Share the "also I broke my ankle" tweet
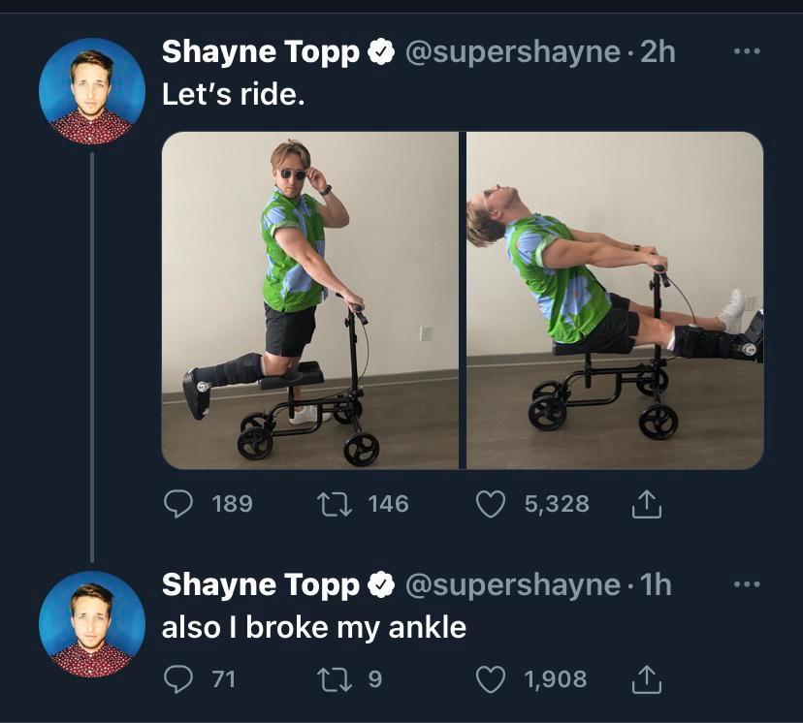Screen dimensions: 803x723 coord(646,679)
